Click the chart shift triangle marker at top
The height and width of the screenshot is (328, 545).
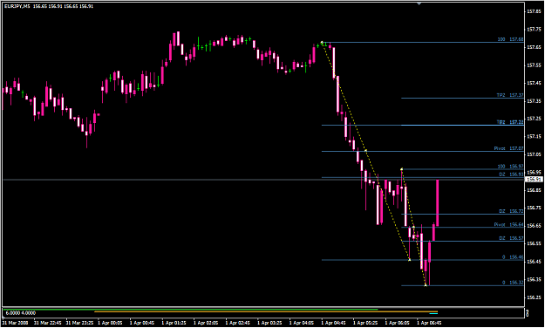click(x=419, y=3)
